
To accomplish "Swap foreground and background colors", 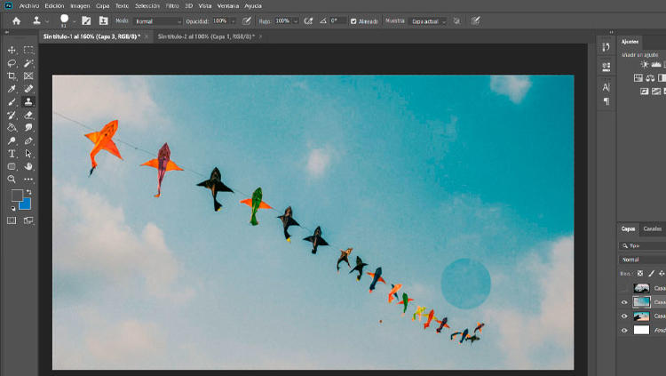I will [29, 192].
